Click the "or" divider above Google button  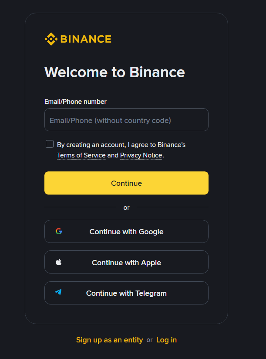pos(126,208)
